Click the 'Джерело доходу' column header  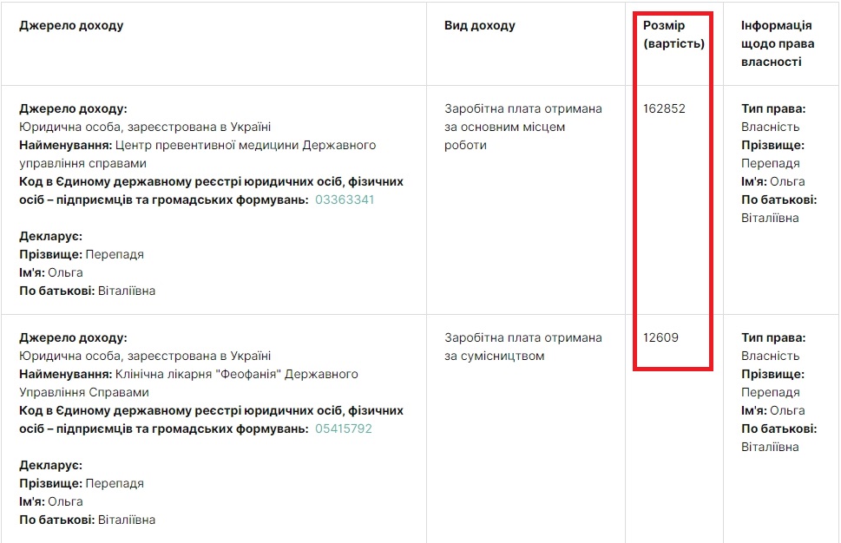click(71, 26)
